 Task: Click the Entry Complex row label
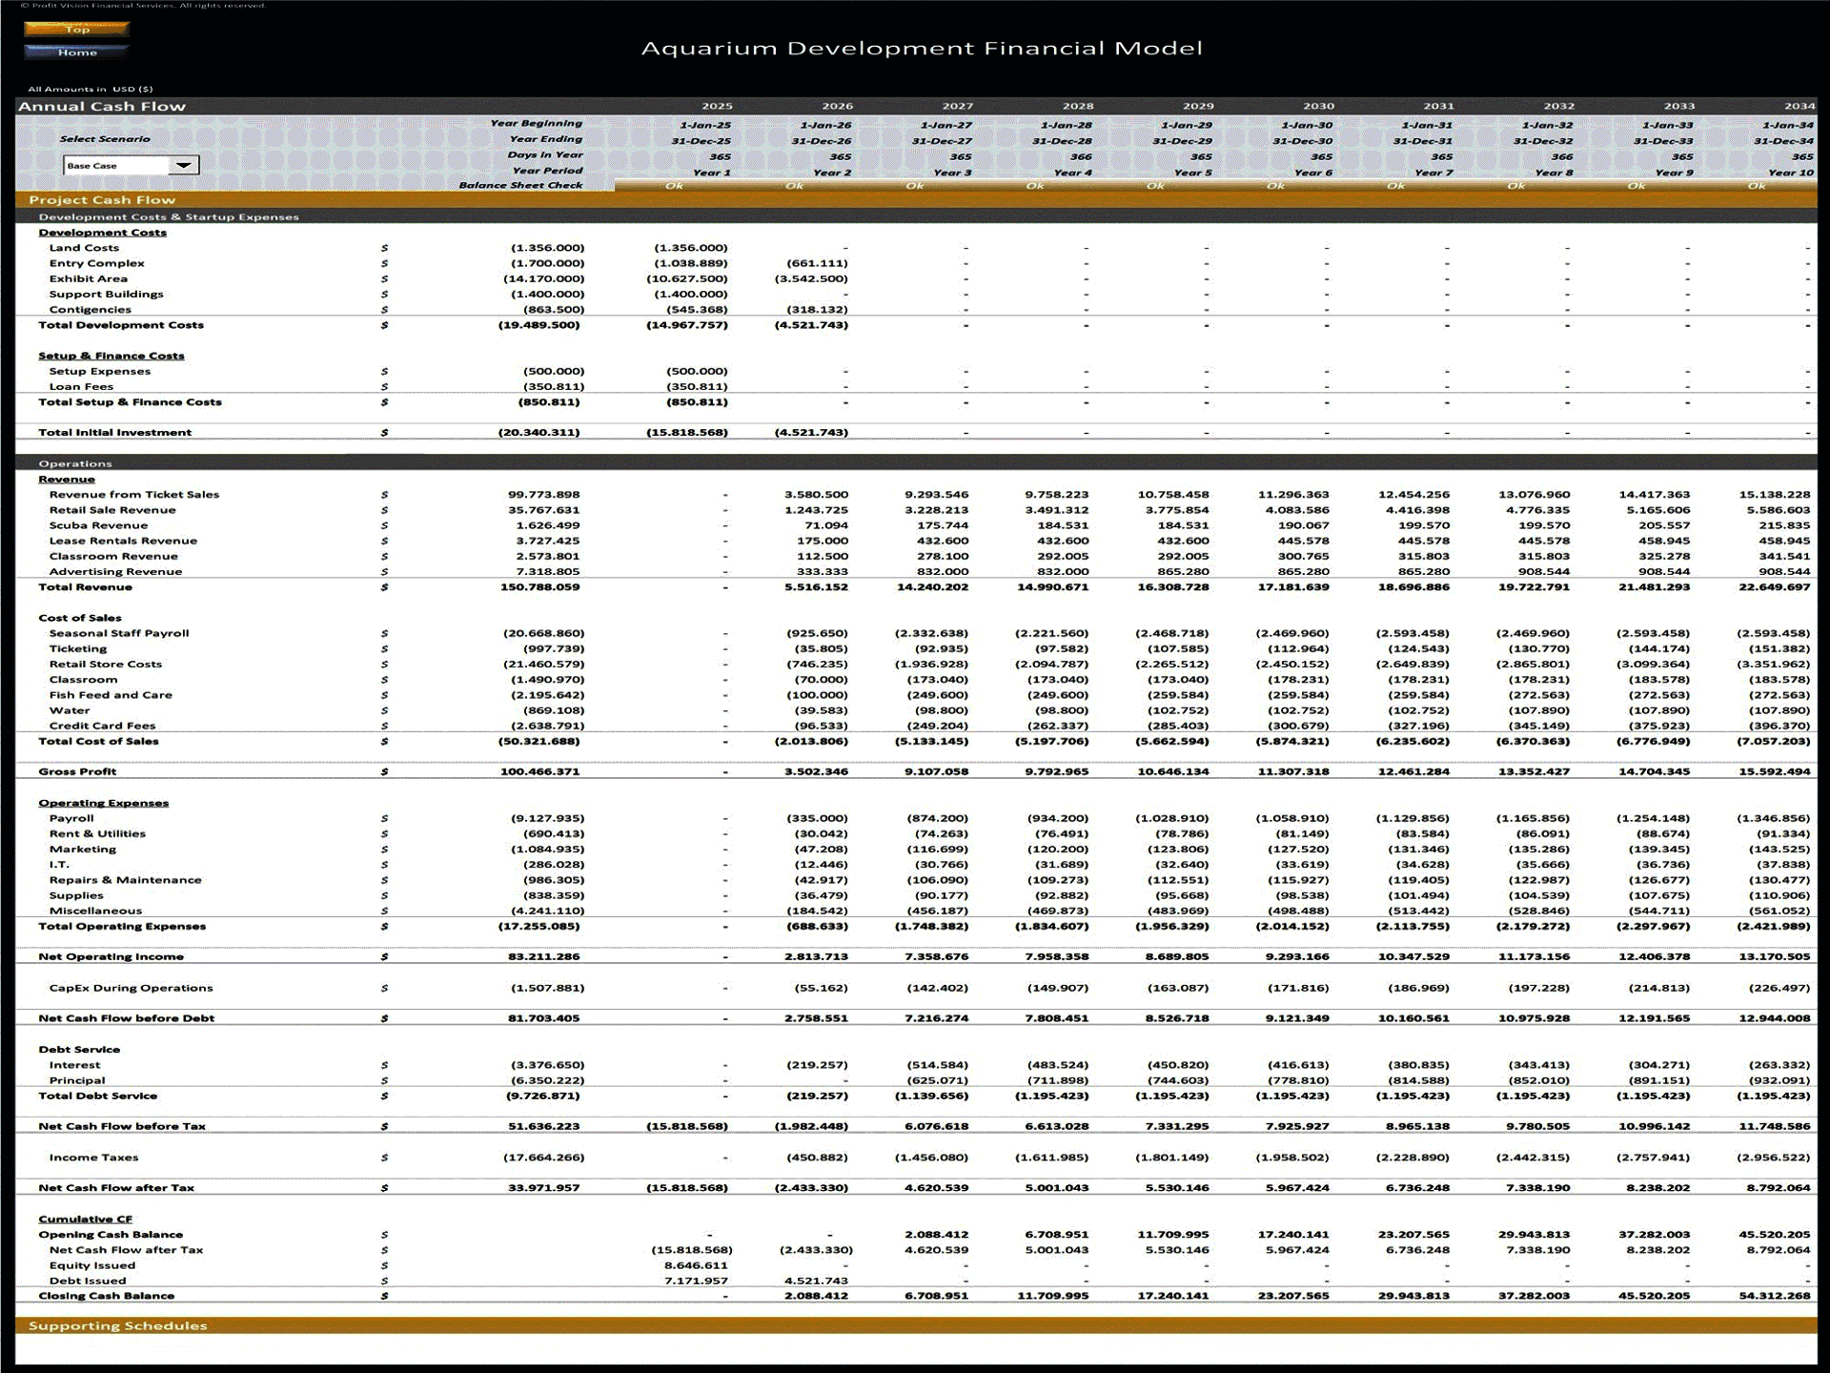coord(96,263)
